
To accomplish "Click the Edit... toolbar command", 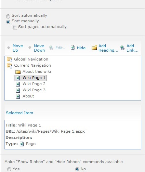I will tap(61, 48).
